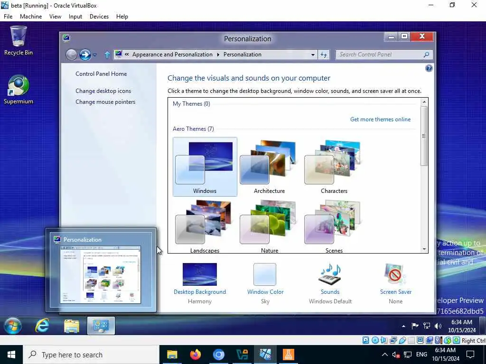The height and width of the screenshot is (364, 486).
Task: Refresh the Control Panel address bar
Action: tap(324, 55)
